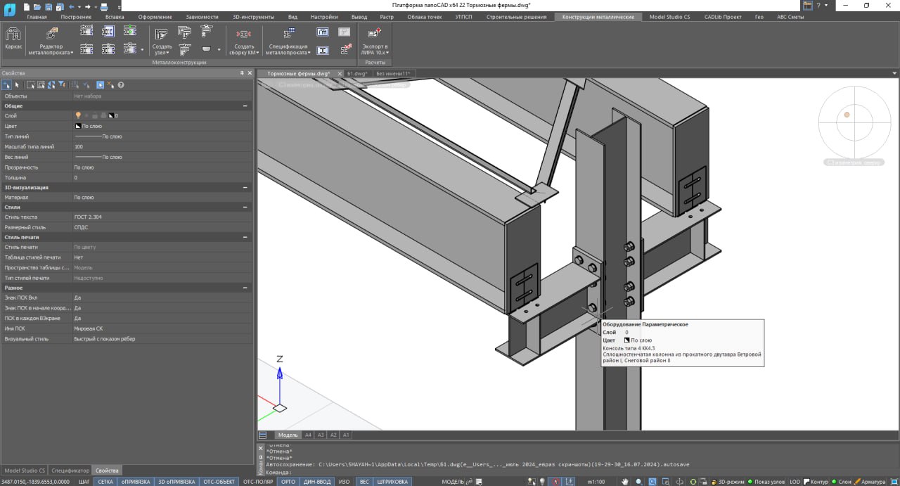
Task: Enable ОТС-ПОЛЯР polar tracking
Action: tap(258, 482)
